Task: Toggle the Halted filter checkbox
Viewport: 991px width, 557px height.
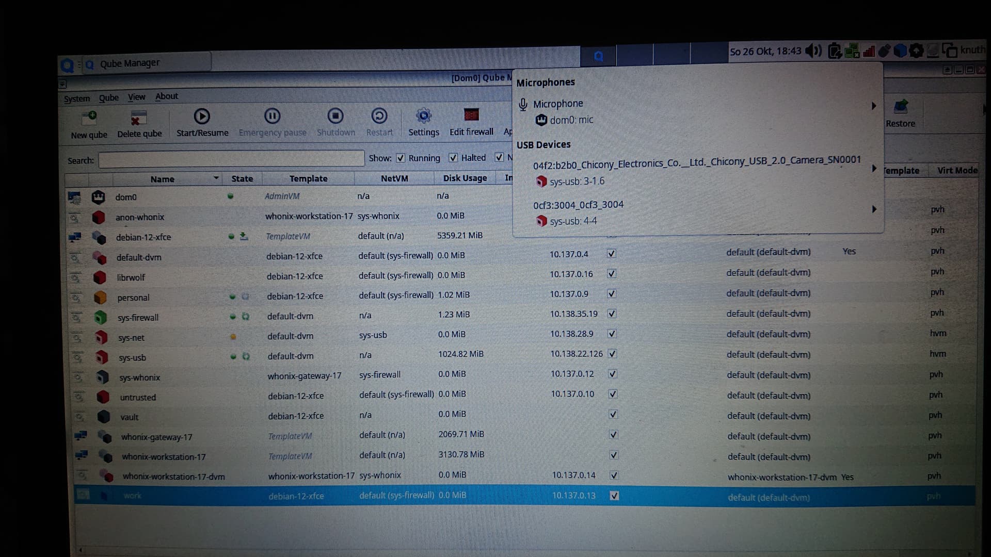Action: pos(453,158)
